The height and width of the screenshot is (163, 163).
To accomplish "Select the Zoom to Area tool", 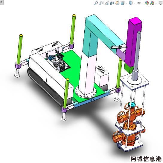I will tap(101, 3).
